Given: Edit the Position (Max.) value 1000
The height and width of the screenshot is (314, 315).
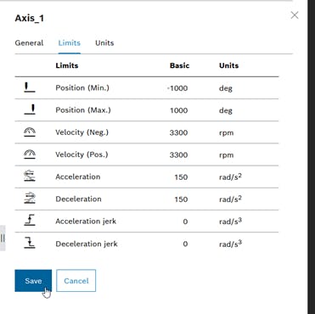Looking at the screenshot, I should point(178,110).
